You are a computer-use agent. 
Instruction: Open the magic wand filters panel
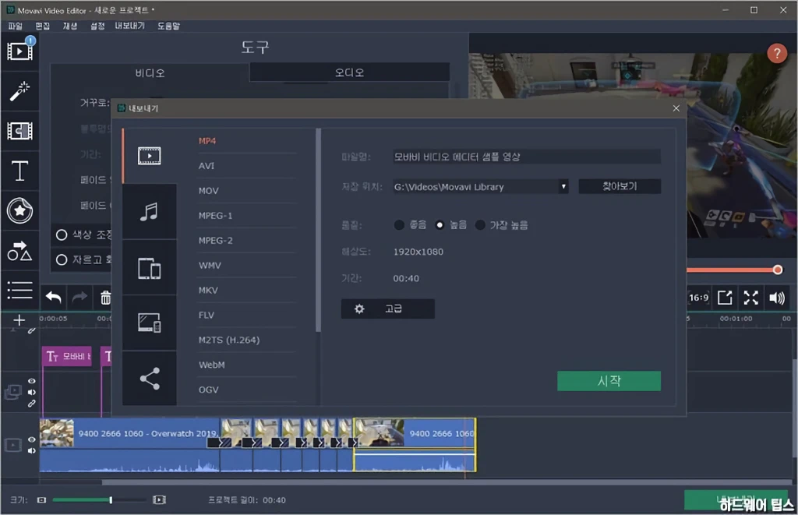tap(19, 92)
